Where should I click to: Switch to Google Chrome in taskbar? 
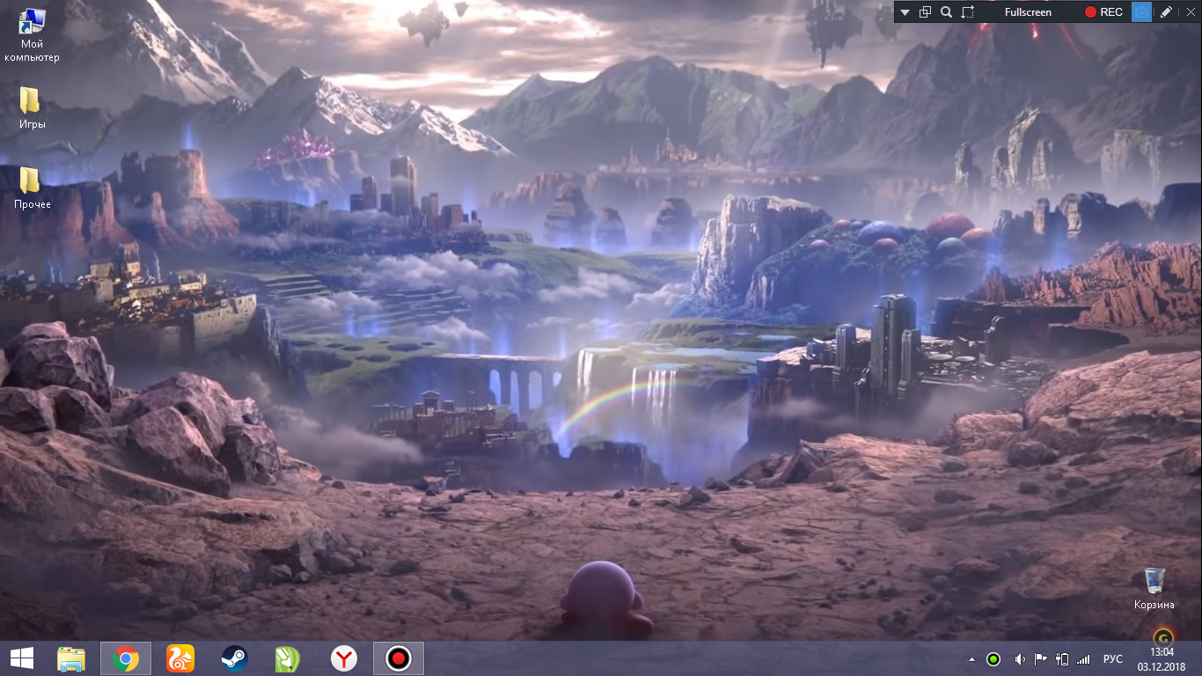pyautogui.click(x=126, y=658)
